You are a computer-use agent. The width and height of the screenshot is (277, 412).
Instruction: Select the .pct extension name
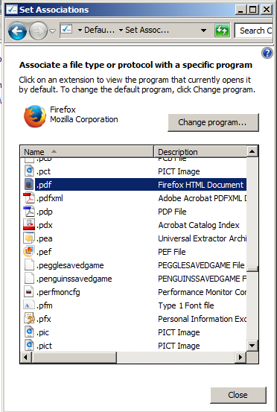[x=43, y=171]
